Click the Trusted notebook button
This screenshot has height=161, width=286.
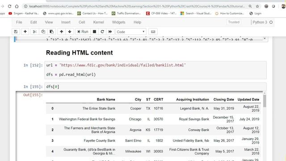click(x=234, y=22)
